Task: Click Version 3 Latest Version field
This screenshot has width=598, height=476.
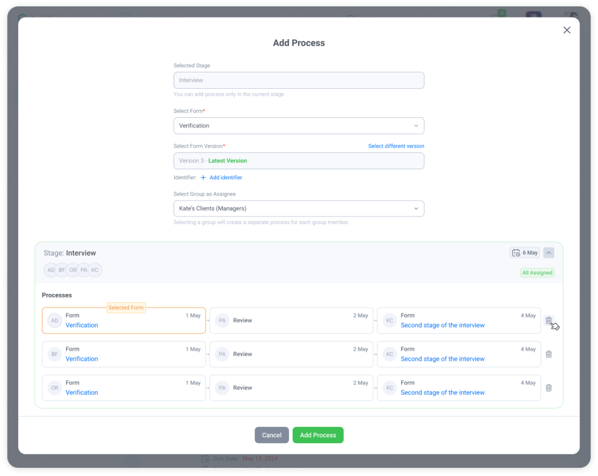Action: click(298, 160)
